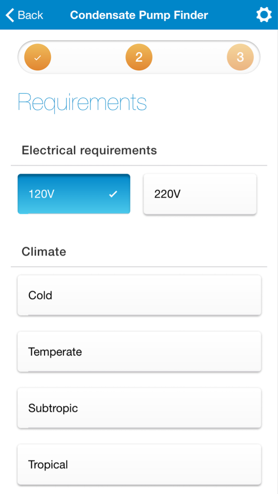Click the Condensate Pump Finder title
The image size is (278, 494).
[x=139, y=15]
